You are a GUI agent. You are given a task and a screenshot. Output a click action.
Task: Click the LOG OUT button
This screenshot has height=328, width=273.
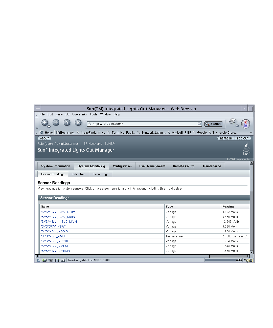point(243,138)
